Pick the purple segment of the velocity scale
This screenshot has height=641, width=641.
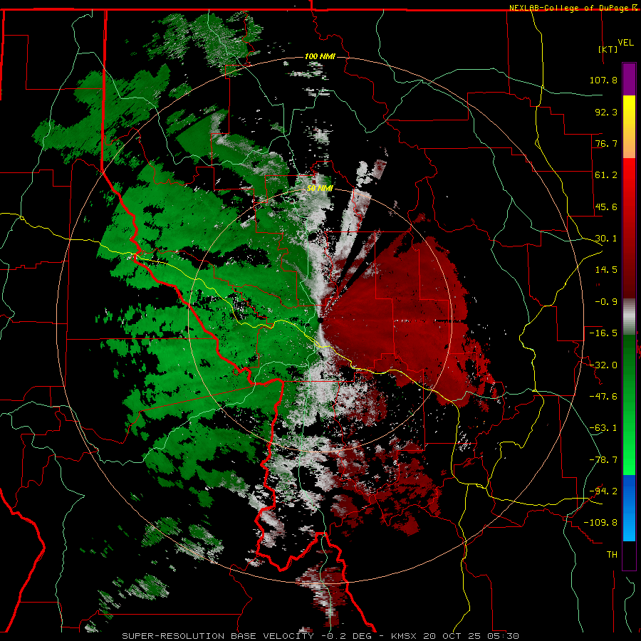(629, 79)
